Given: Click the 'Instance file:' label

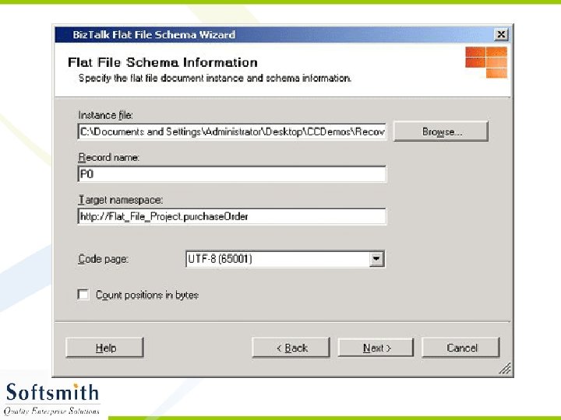Looking at the screenshot, I should pyautogui.click(x=105, y=115).
